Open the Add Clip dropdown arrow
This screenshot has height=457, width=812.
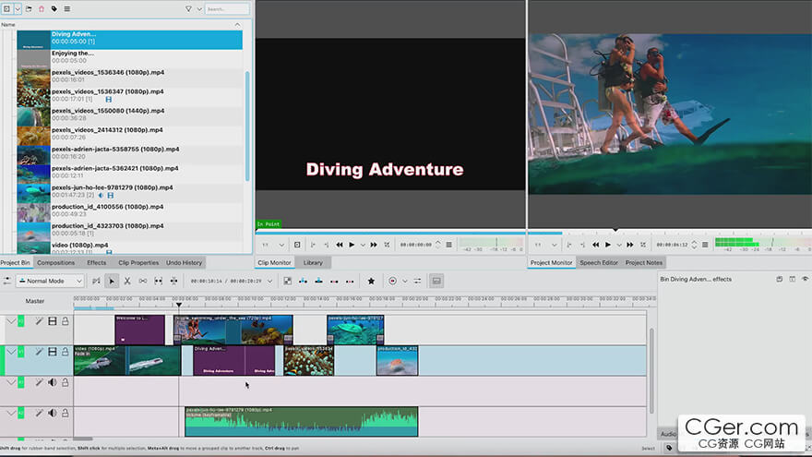click(x=18, y=9)
